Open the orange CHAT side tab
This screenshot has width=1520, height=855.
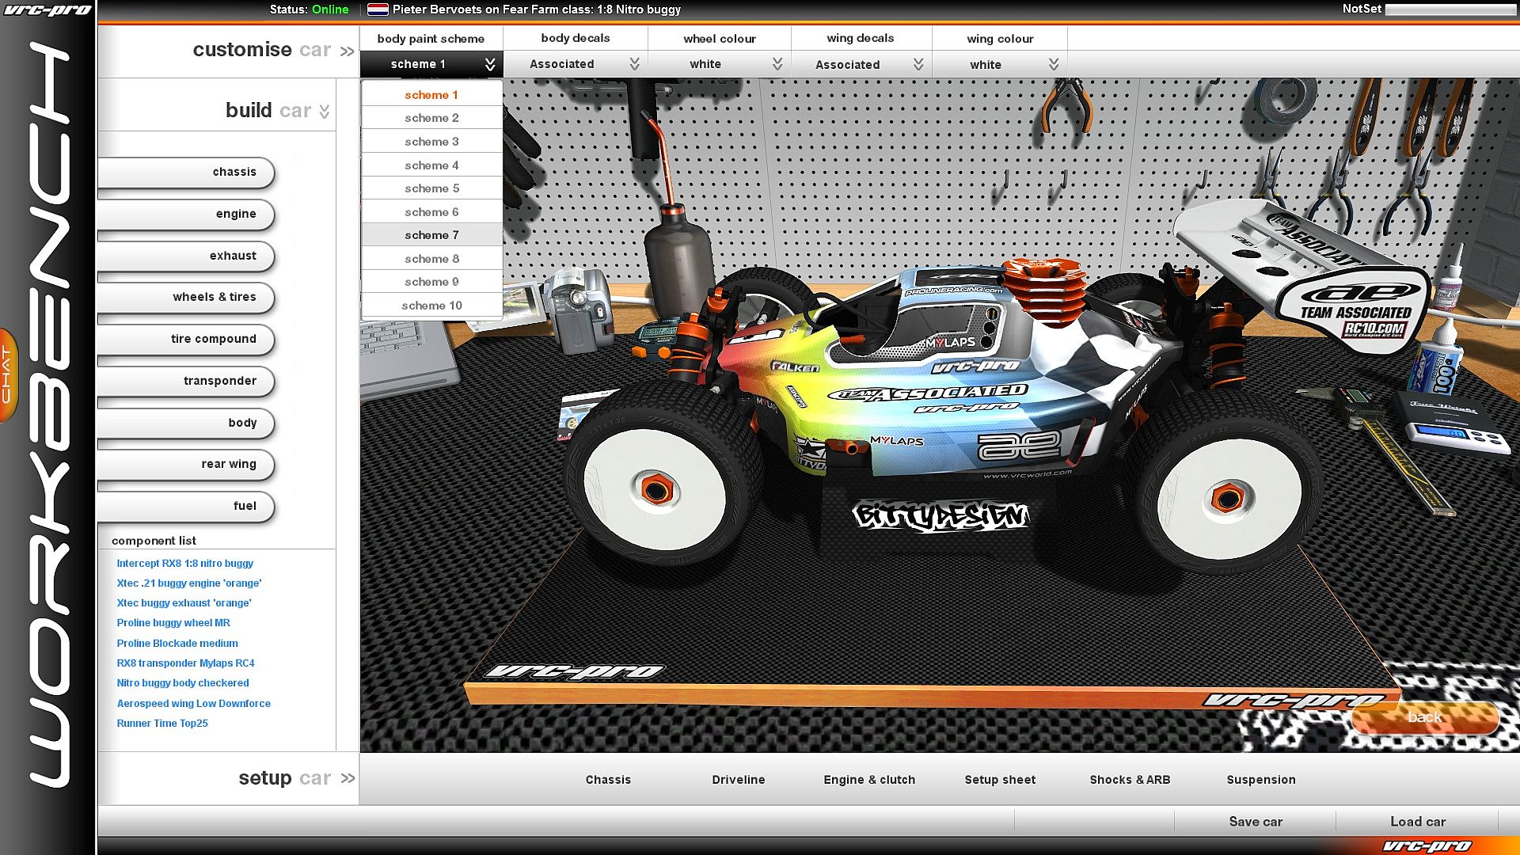click(7, 375)
